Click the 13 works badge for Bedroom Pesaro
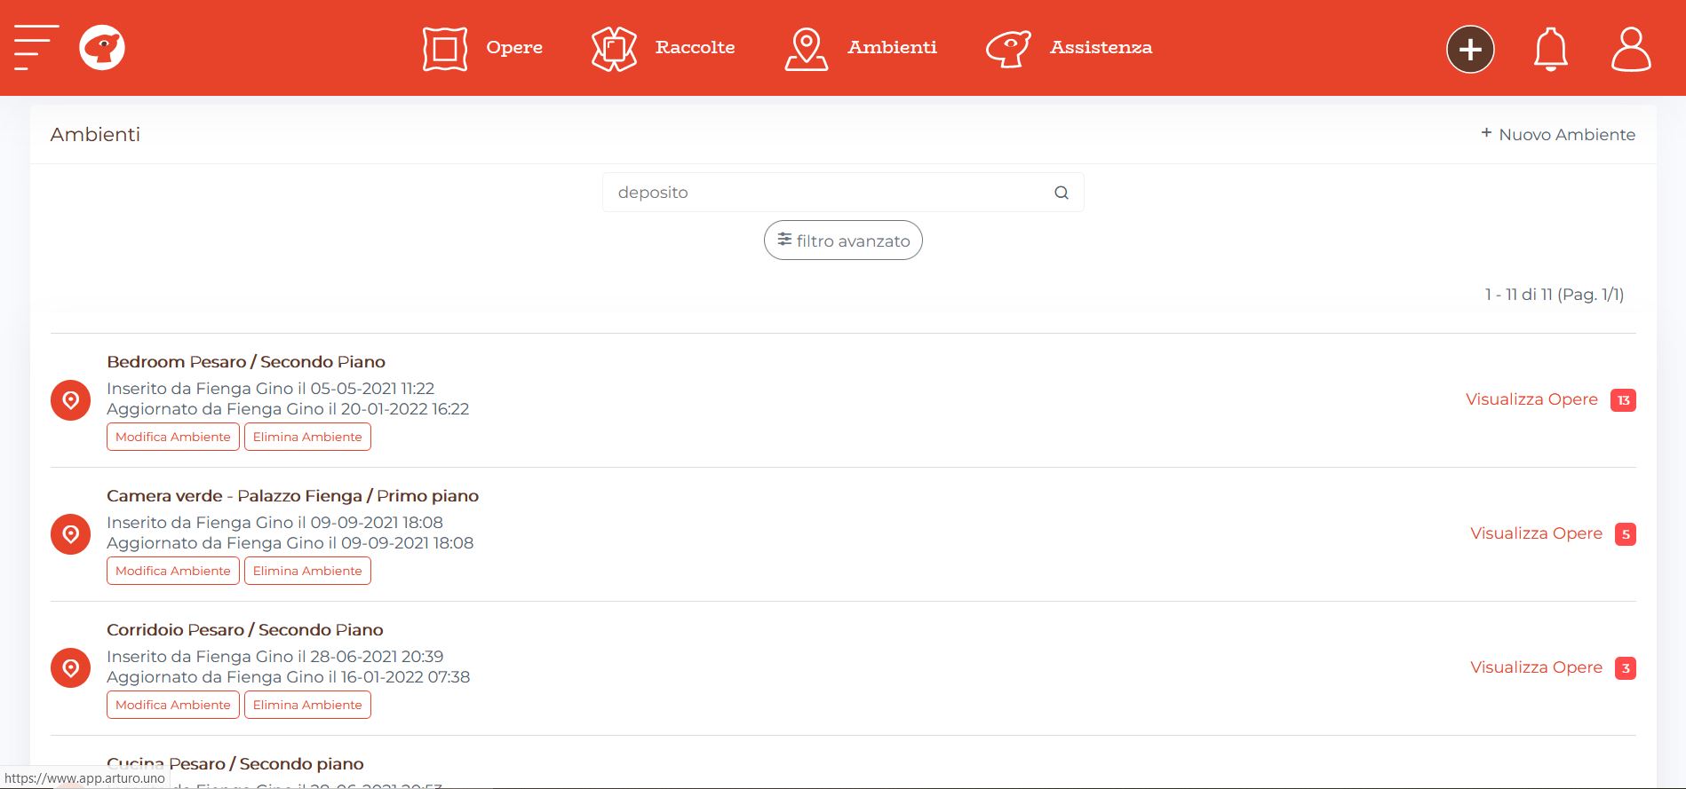 pyautogui.click(x=1623, y=400)
